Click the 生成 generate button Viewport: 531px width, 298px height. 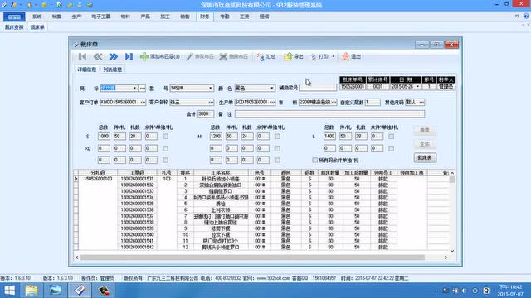pos(425,144)
